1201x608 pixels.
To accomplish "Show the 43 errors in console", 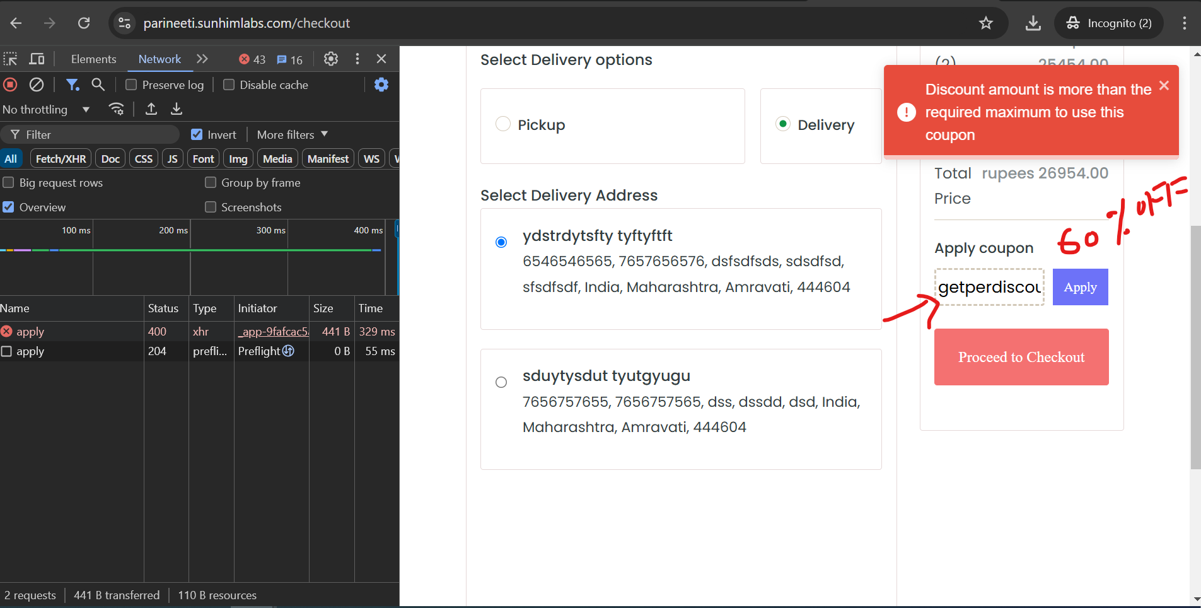I will click(252, 59).
